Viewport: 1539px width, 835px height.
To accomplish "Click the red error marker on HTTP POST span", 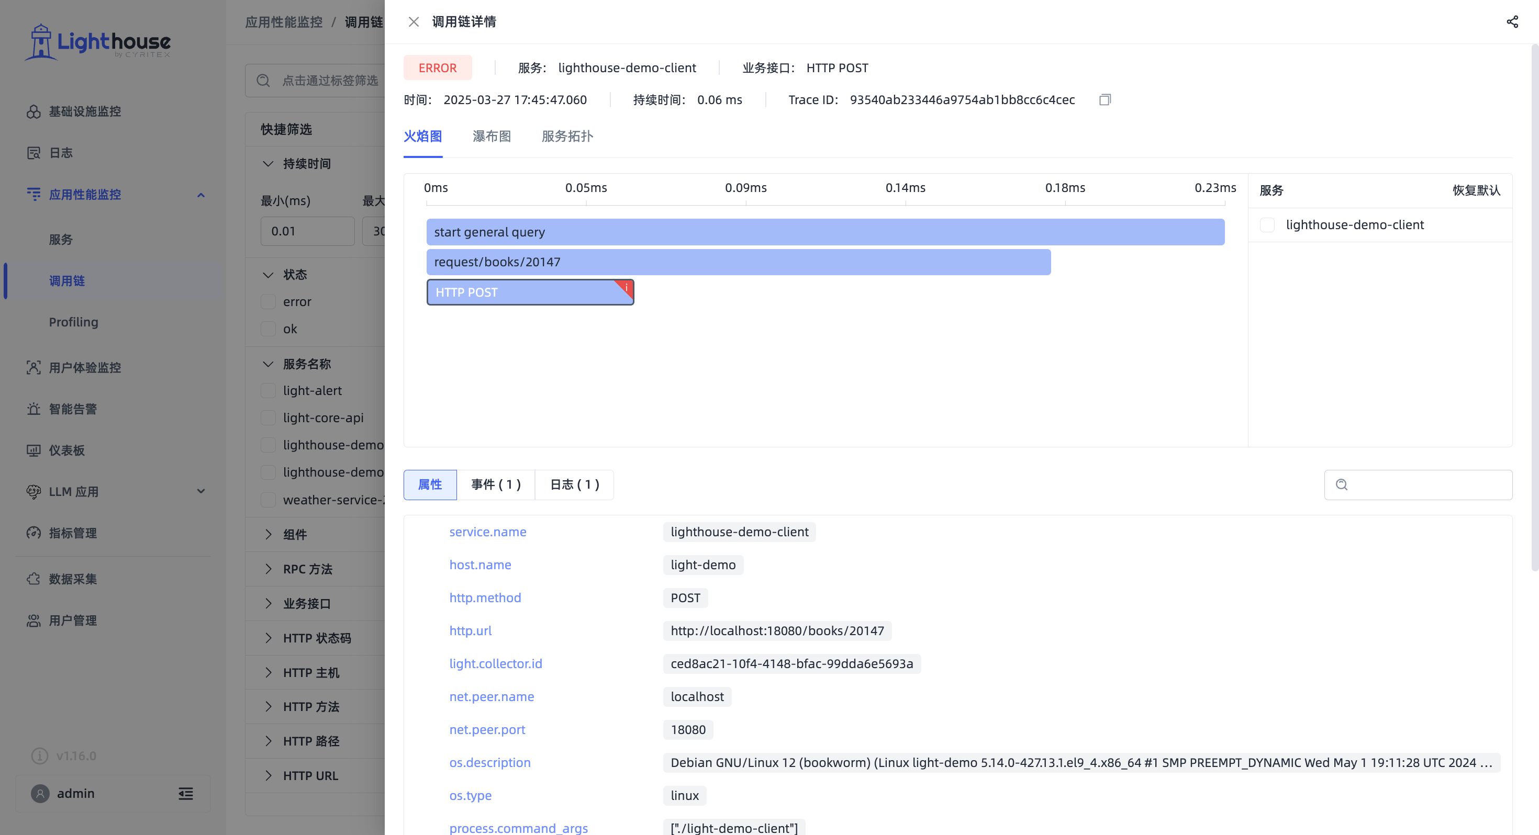I will 625,288.
